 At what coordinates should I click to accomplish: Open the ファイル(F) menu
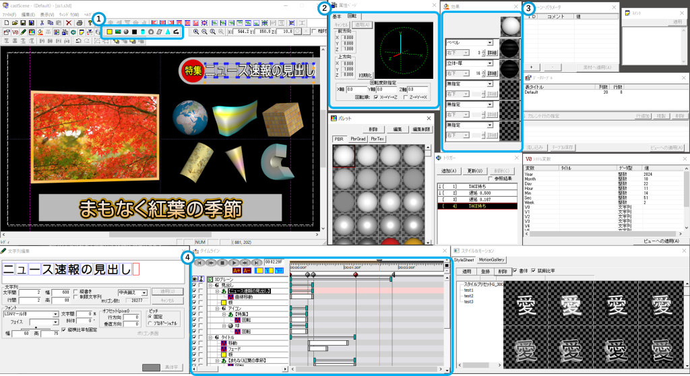9,15
